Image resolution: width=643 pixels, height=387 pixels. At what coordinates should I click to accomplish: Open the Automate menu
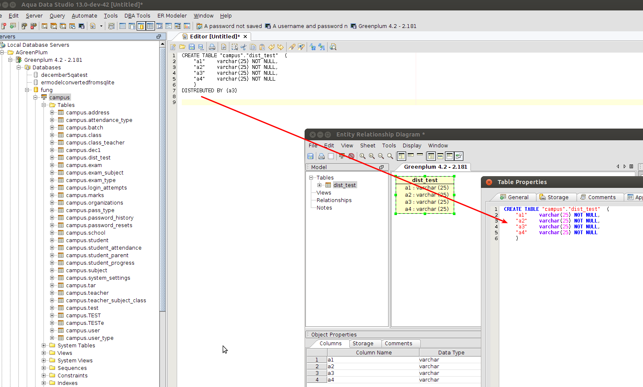(x=84, y=16)
